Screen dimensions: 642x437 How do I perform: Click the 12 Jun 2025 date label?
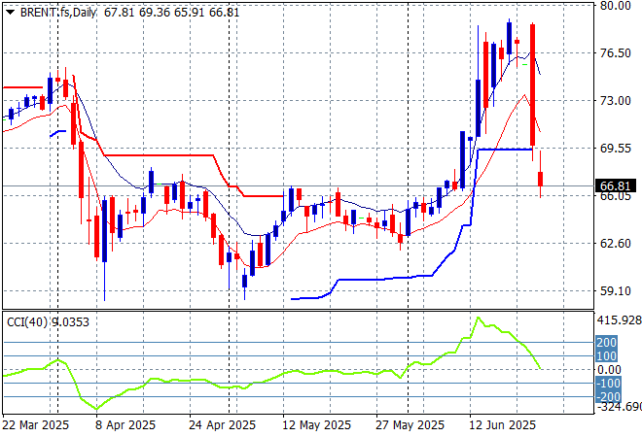[502, 425]
